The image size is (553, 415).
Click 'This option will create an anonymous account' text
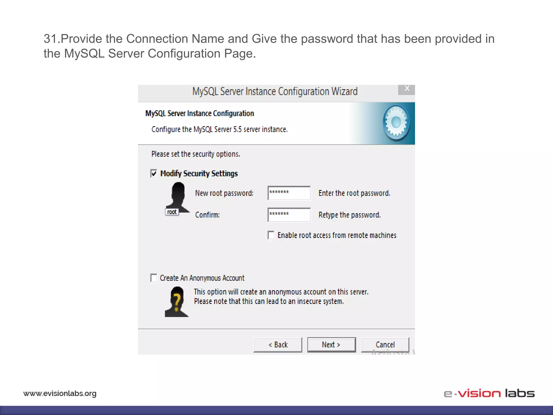(281, 292)
